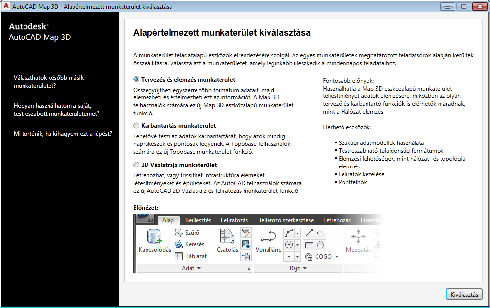The width and height of the screenshot is (490, 308).
Task: Switch to the Elemzés ribbon tab
Action: click(370, 220)
